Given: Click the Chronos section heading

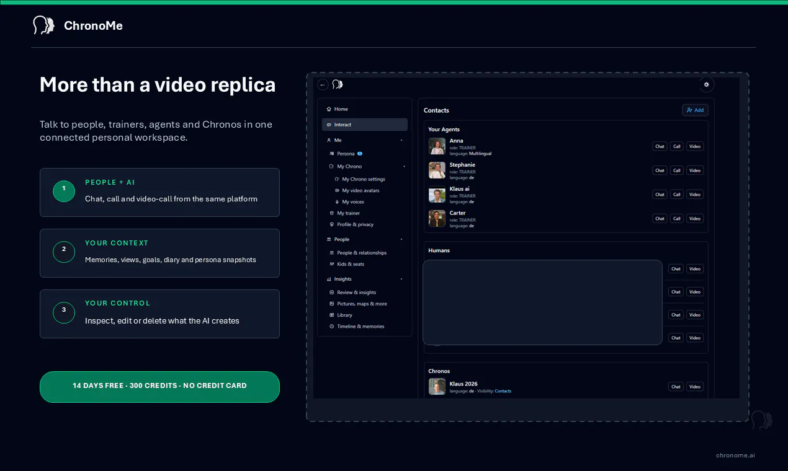Looking at the screenshot, I should coord(439,371).
